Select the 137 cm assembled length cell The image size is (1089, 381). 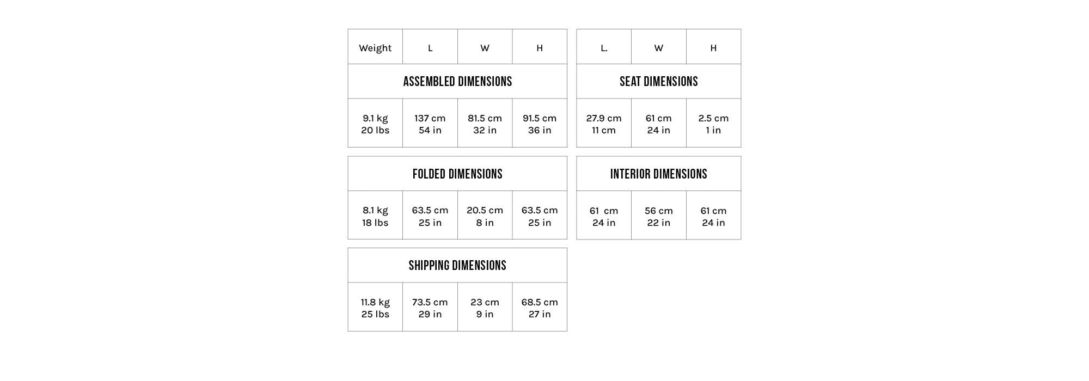(x=430, y=124)
